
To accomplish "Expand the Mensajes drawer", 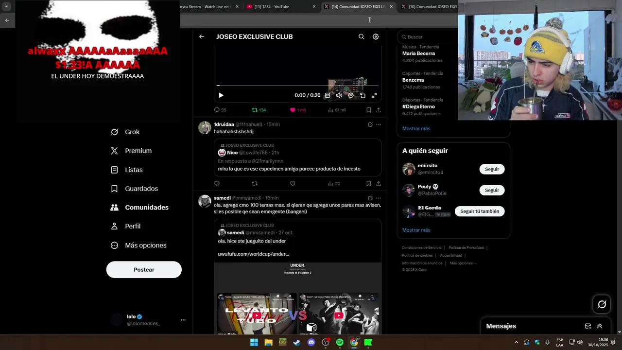I will (x=600, y=326).
